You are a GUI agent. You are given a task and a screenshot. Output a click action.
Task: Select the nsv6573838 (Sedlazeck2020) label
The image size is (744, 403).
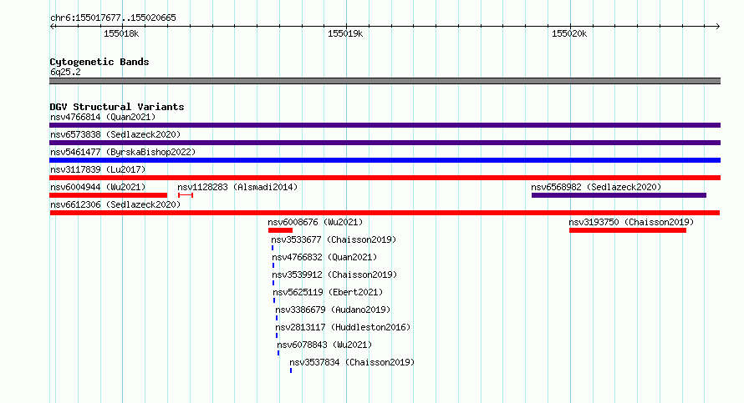click(115, 134)
